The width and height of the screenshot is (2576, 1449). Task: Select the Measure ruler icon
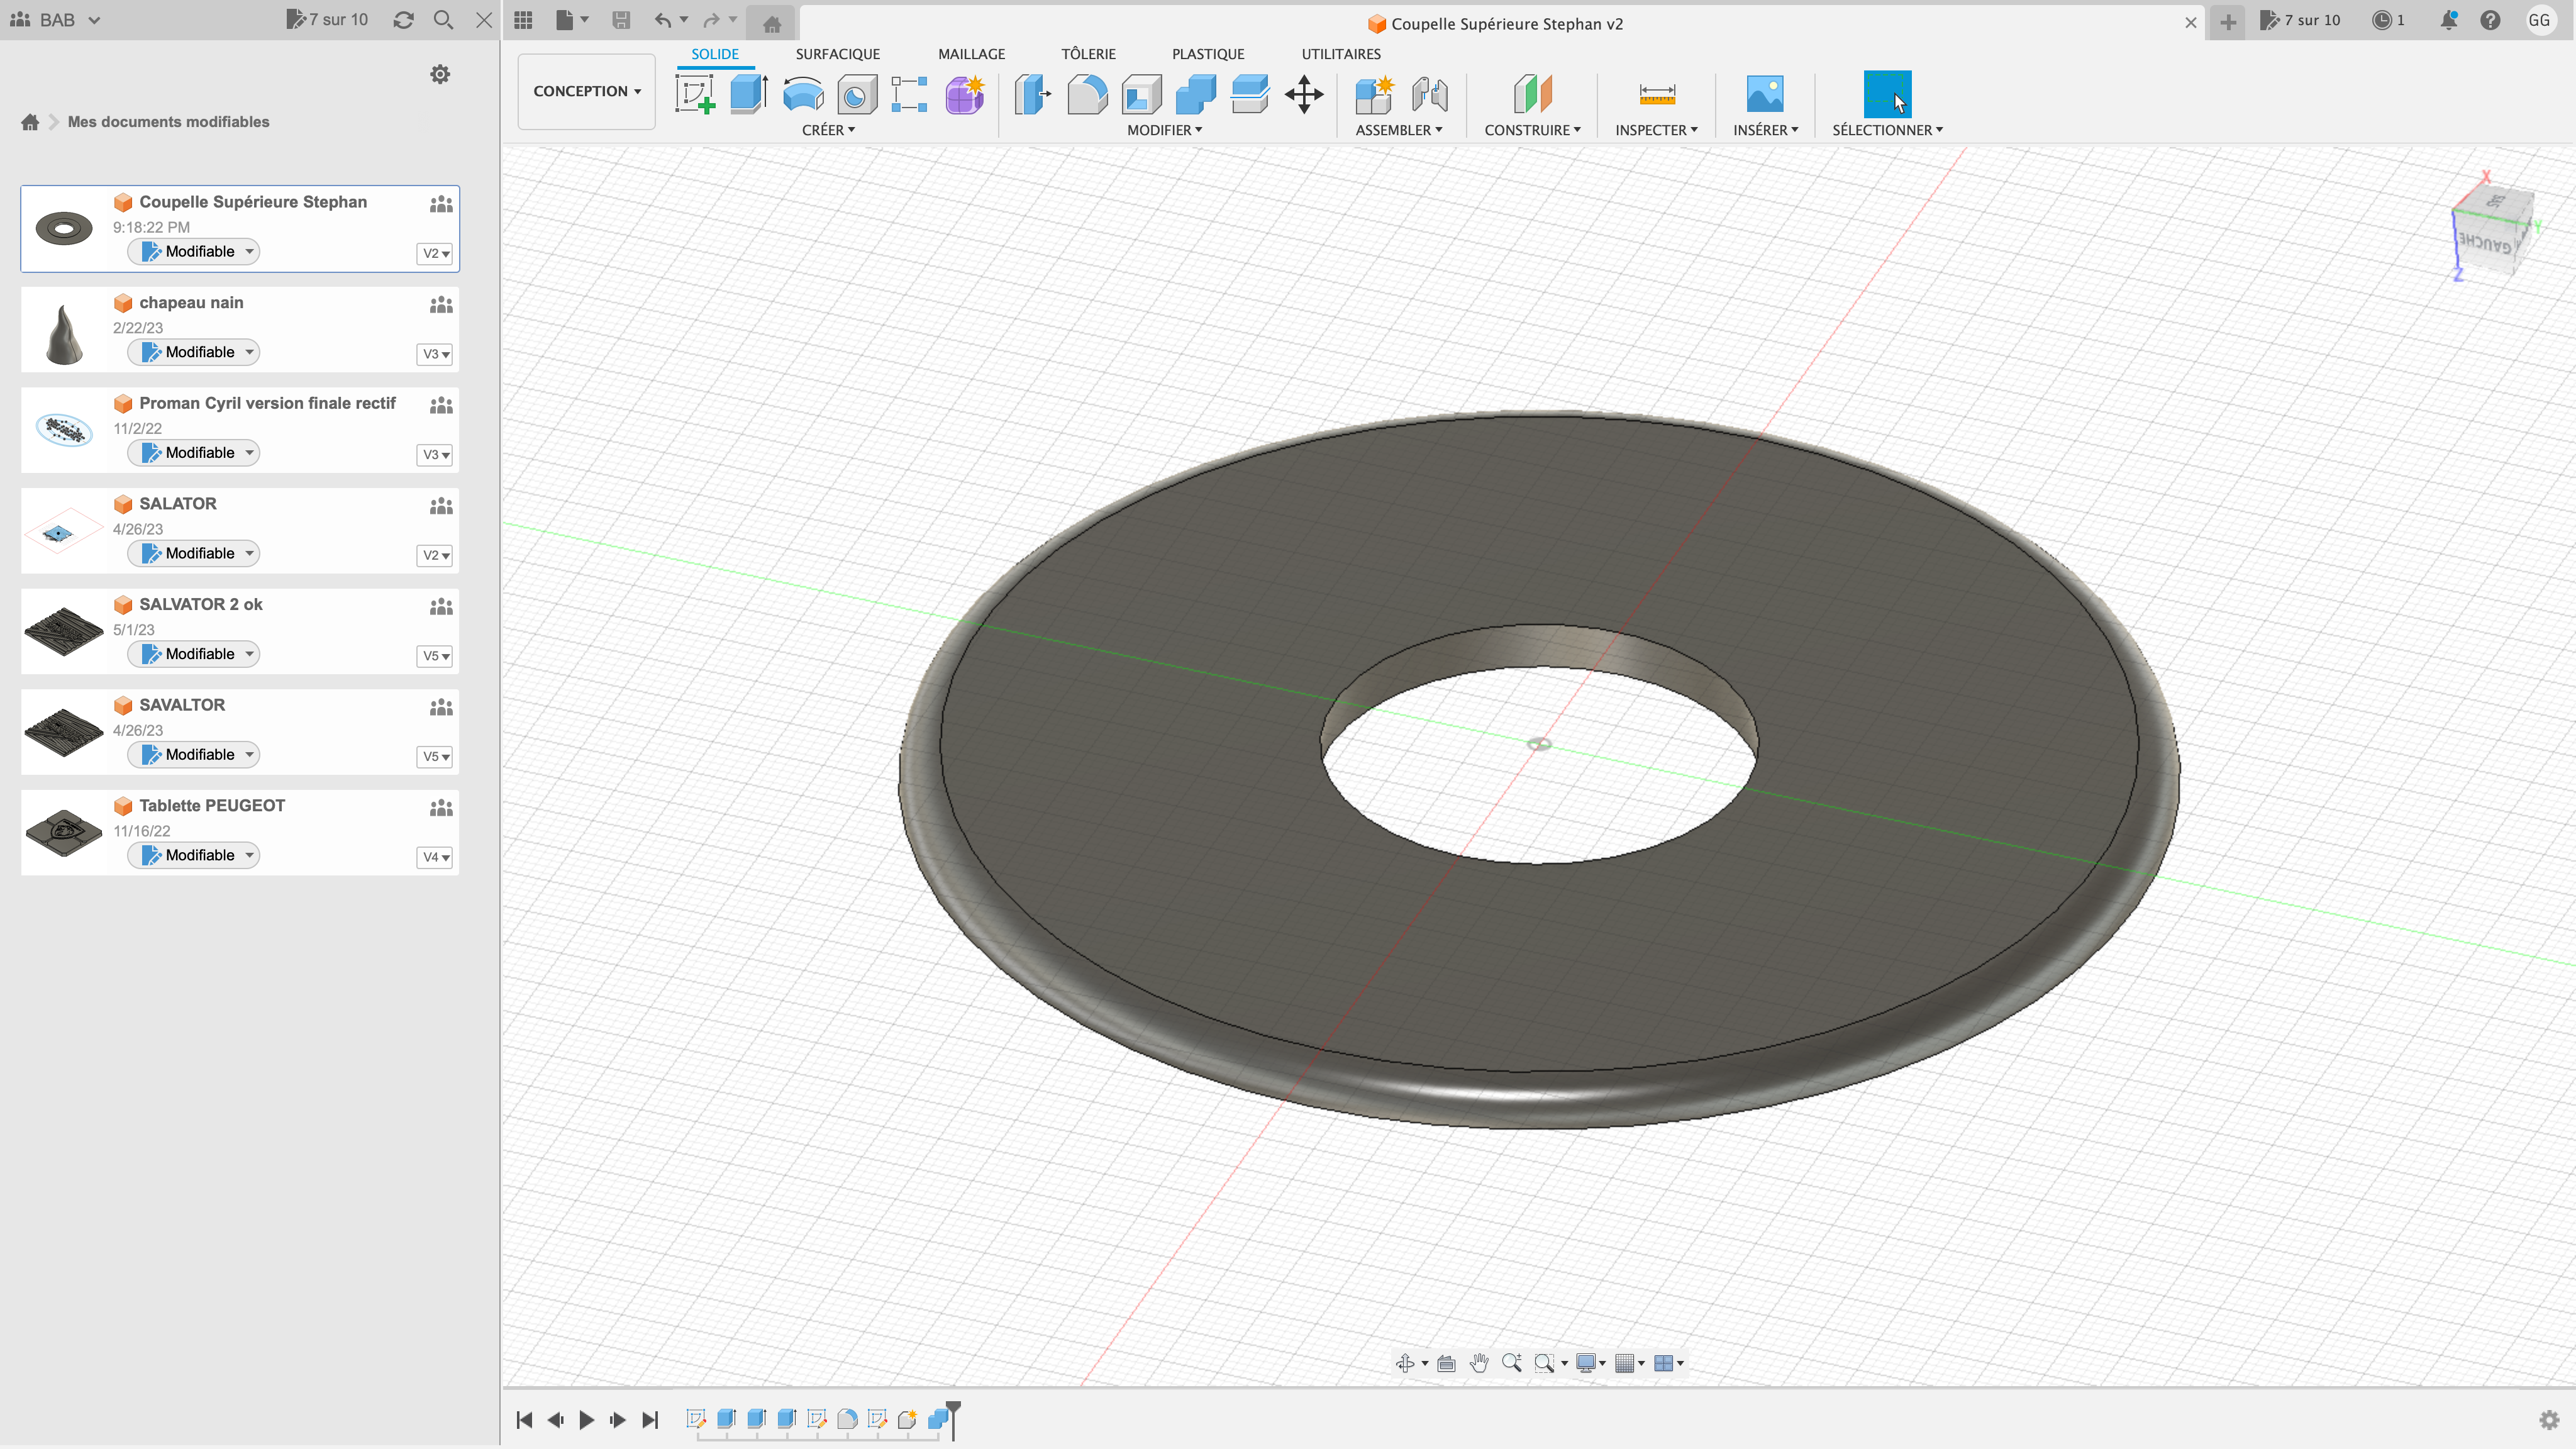coord(1657,94)
